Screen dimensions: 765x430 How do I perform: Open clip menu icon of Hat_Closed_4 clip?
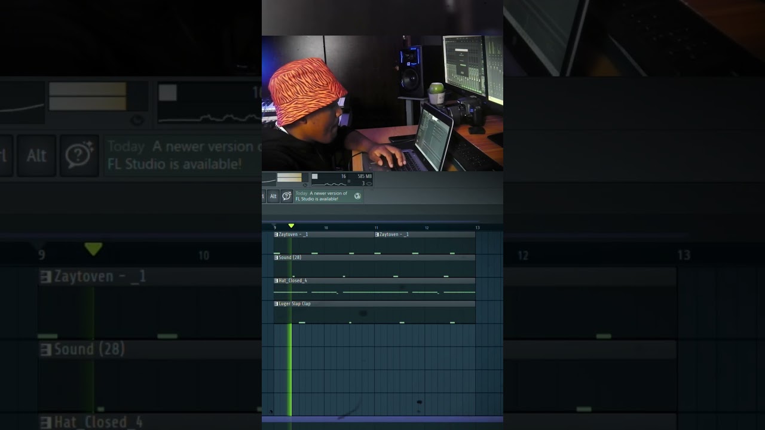click(x=276, y=281)
